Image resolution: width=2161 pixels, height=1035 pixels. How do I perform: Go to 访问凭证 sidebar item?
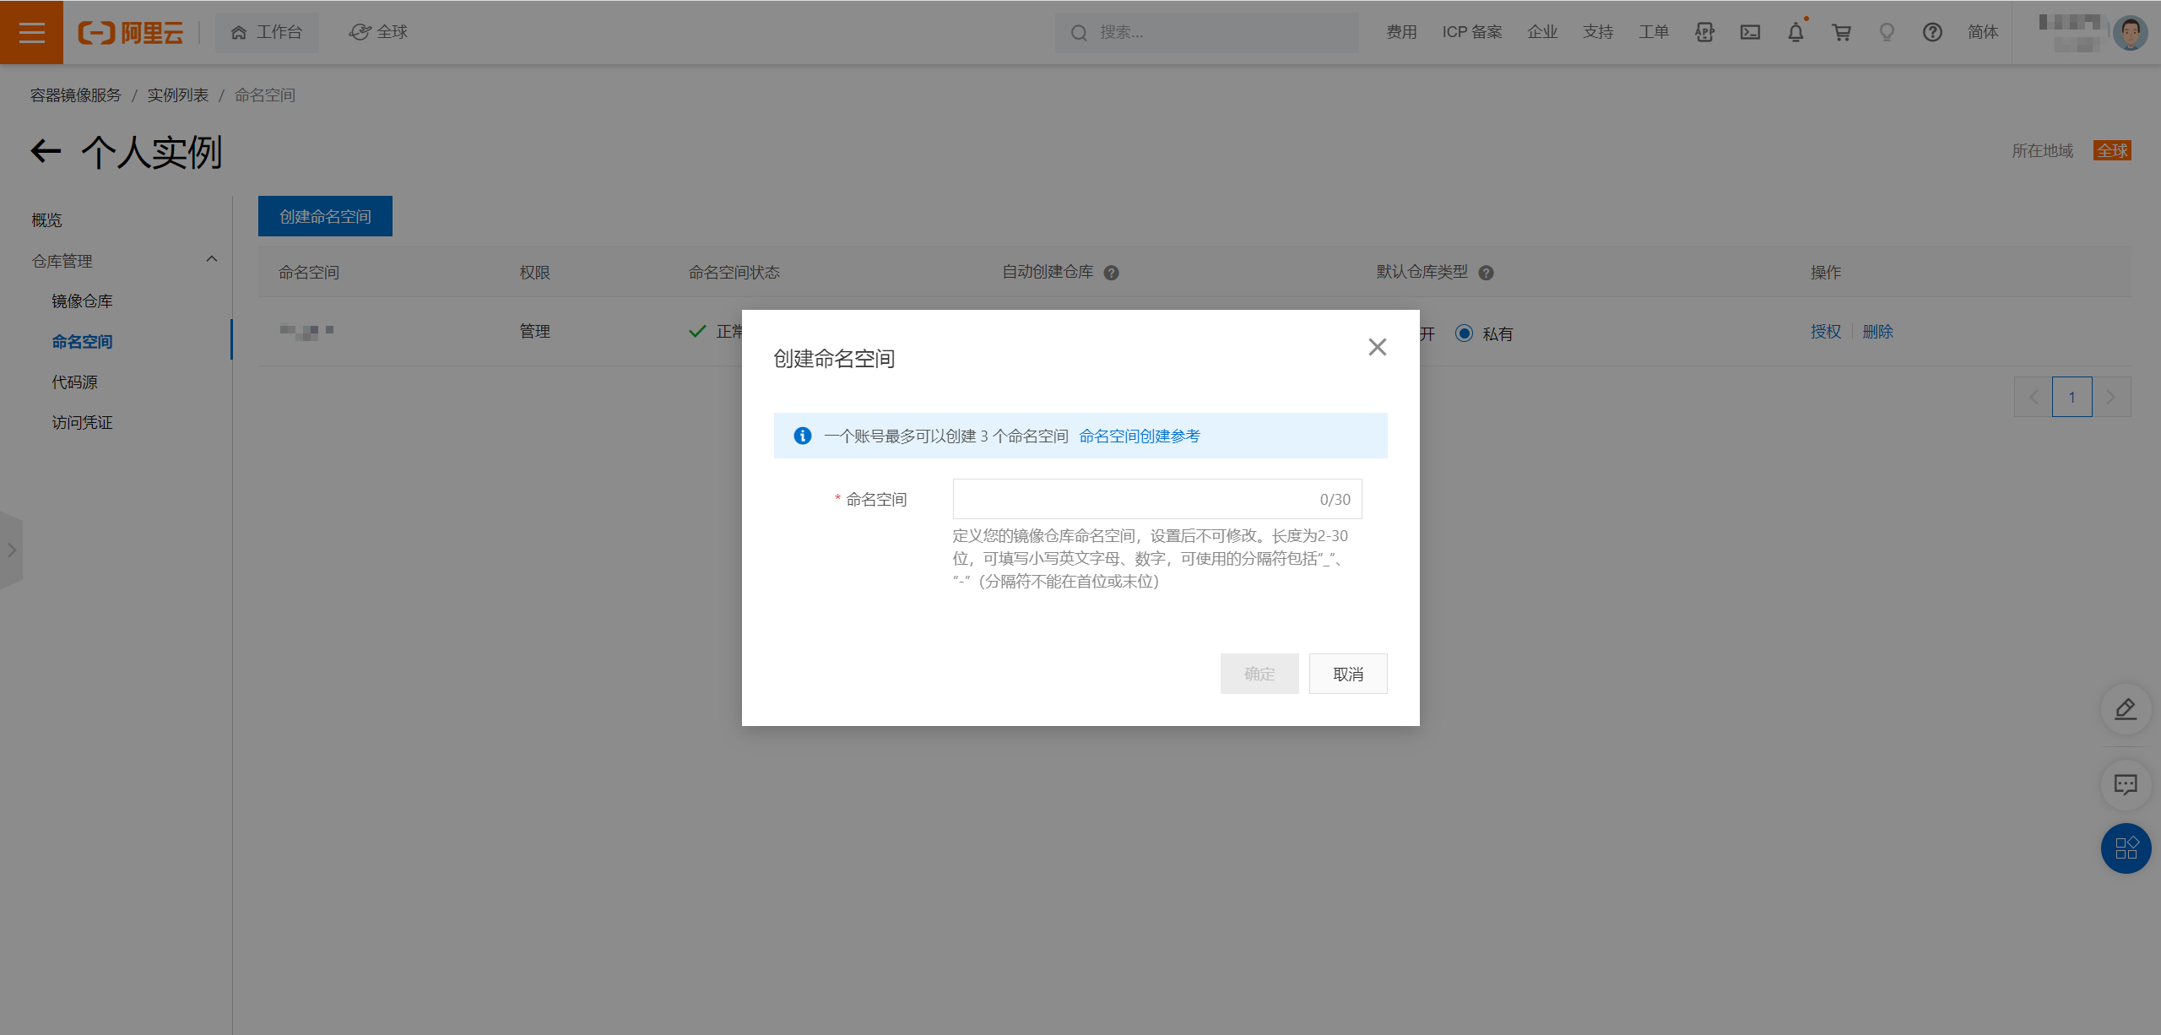click(x=82, y=423)
